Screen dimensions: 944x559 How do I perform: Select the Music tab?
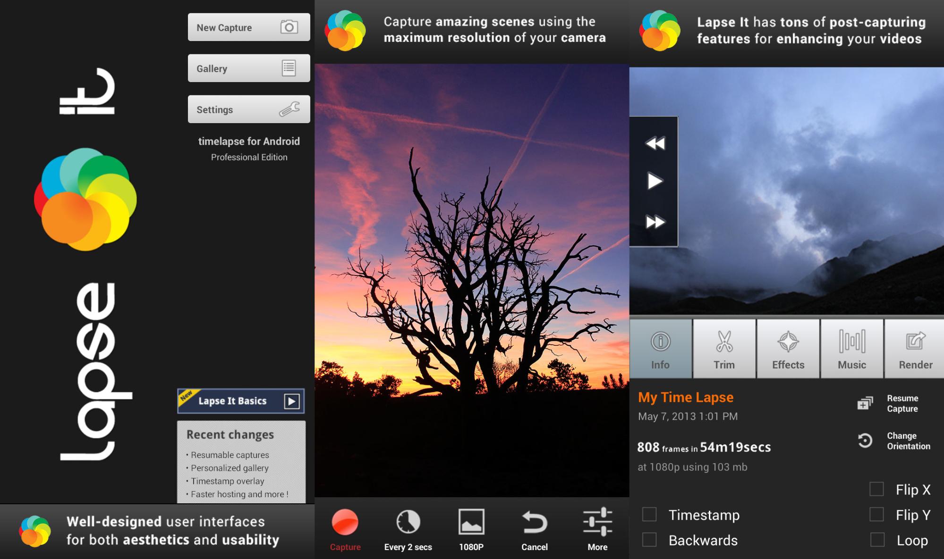point(851,349)
